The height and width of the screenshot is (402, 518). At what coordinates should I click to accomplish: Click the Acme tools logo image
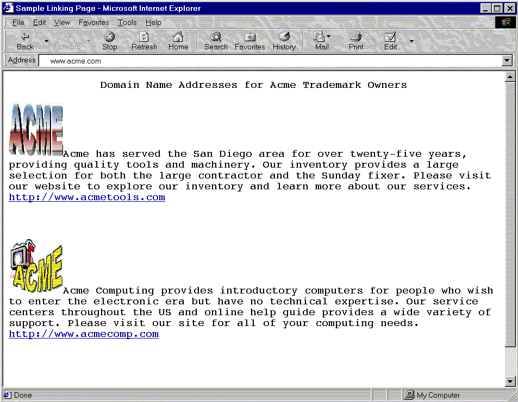[36, 129]
